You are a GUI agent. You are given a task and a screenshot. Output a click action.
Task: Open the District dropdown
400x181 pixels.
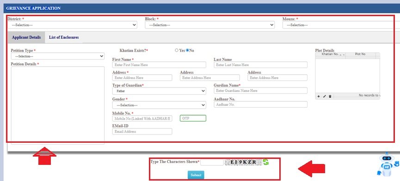73,25
